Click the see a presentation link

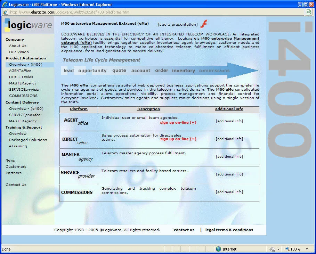pyautogui.click(x=178, y=25)
